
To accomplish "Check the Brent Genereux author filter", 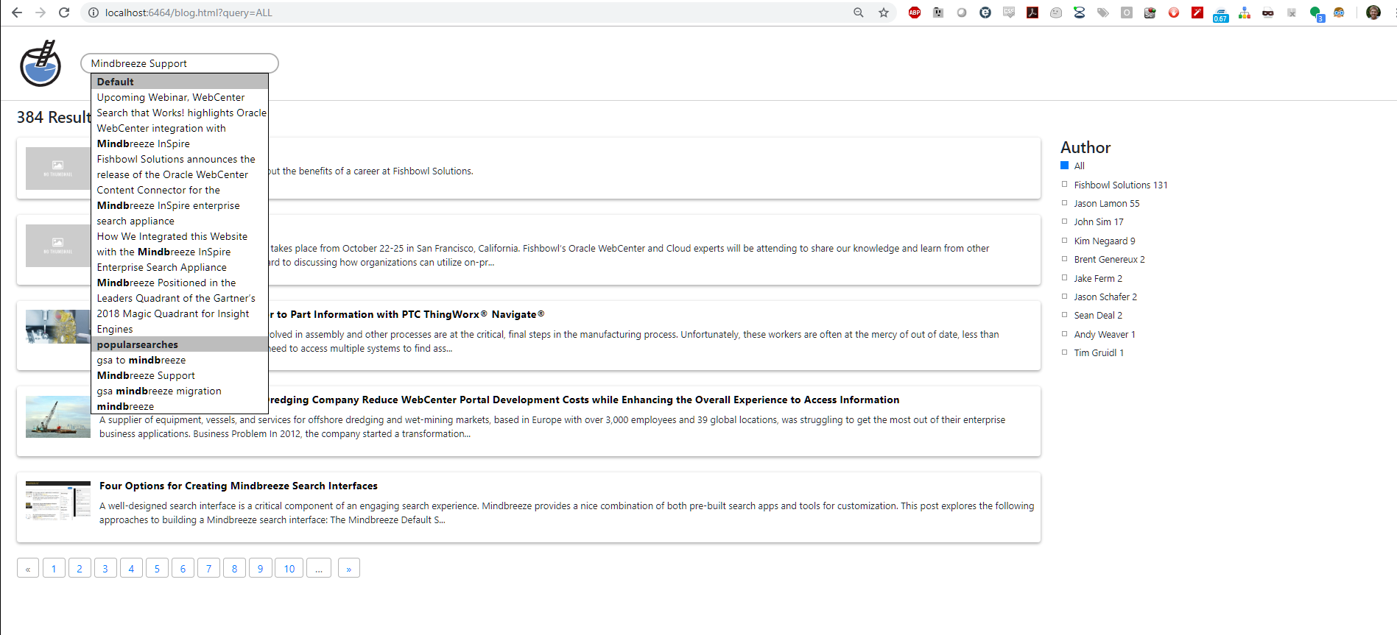I will point(1064,259).
